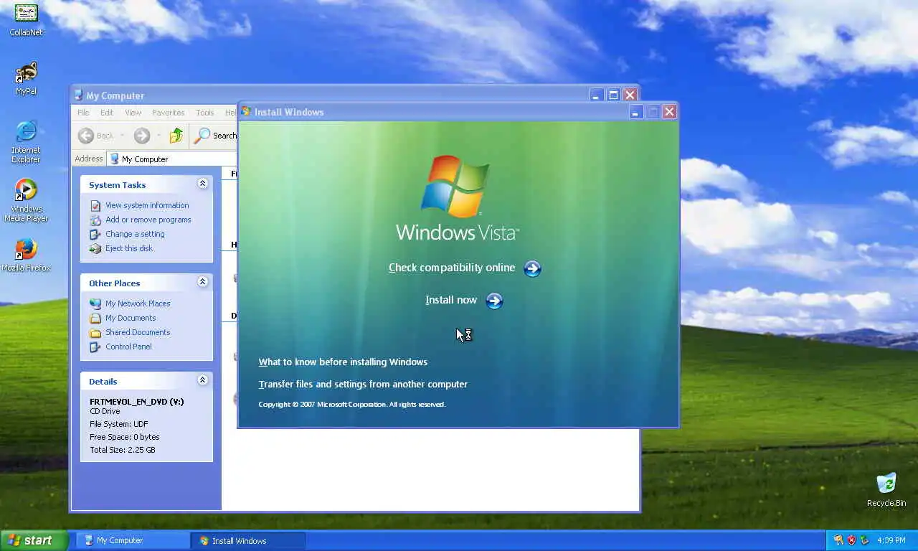The image size is (918, 551).
Task: Open the Forward history dropdown arrow
Action: (x=158, y=136)
